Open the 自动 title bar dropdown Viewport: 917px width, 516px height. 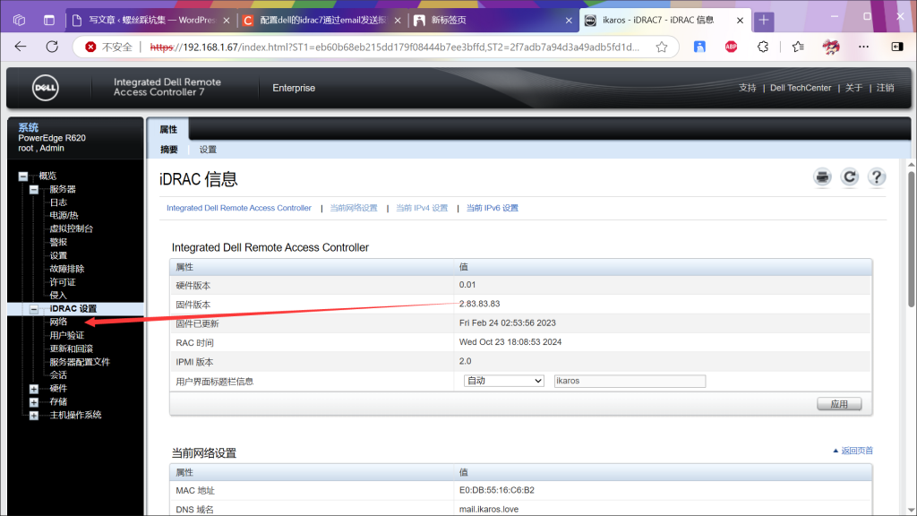pos(503,381)
